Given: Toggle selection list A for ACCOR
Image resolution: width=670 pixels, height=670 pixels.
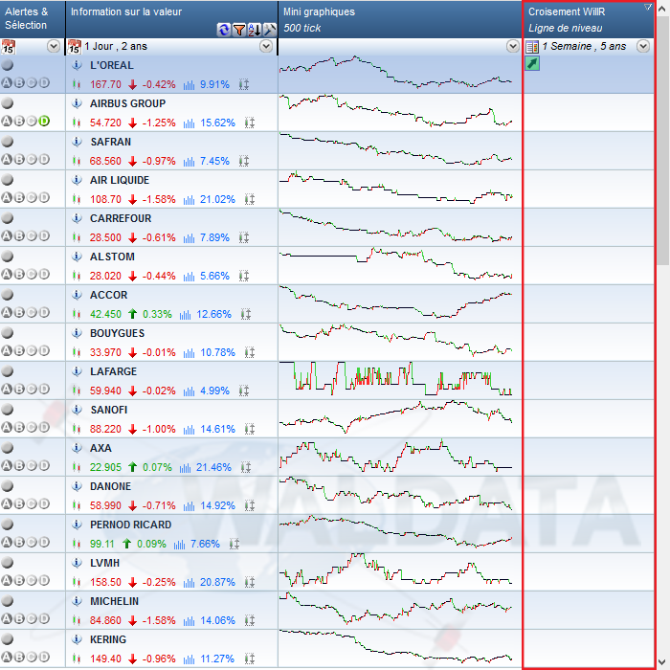Looking at the screenshot, I should (x=7, y=312).
